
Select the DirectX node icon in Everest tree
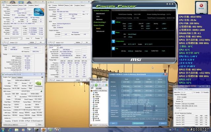click(x=94, y=109)
